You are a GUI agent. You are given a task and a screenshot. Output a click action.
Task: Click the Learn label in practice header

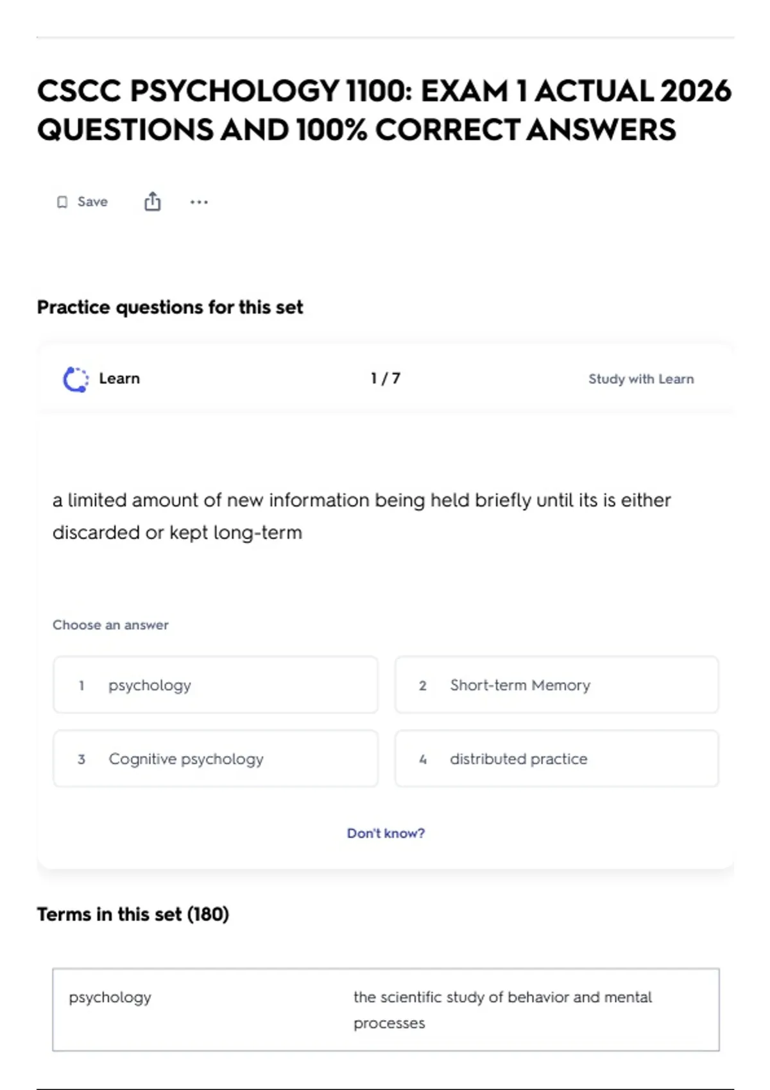point(119,378)
